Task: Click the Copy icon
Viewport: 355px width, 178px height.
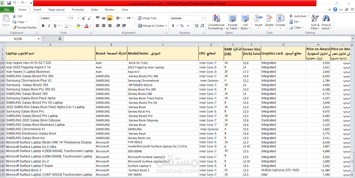Action: point(14,22)
